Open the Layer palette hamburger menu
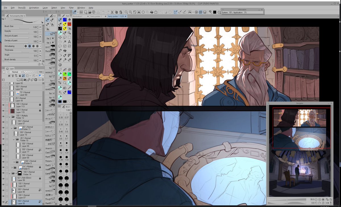Screen dimensions: 341x207 click(x=3, y=68)
